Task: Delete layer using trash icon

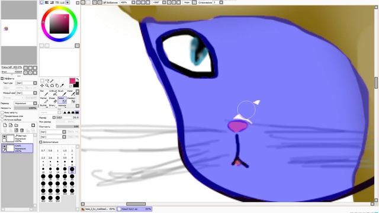Action: 22,130
